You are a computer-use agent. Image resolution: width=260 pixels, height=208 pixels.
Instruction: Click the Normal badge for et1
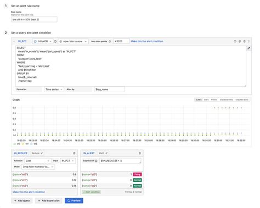137,180
